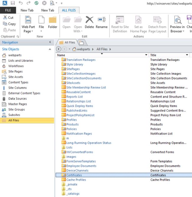Image resolution: width=192 pixels, height=197 pixels.
Task: Switch to the second New Tab ribbon tab
Action: [x=48, y=10]
